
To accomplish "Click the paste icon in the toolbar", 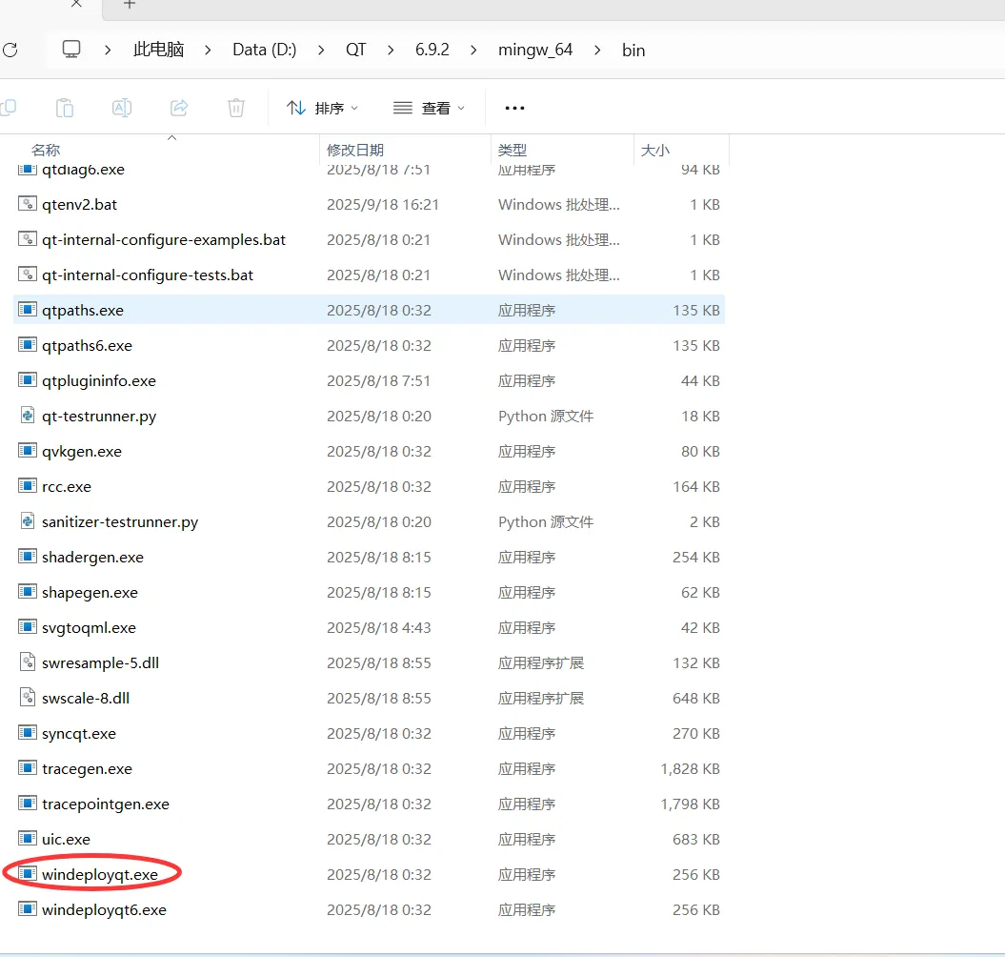I will pos(65,108).
